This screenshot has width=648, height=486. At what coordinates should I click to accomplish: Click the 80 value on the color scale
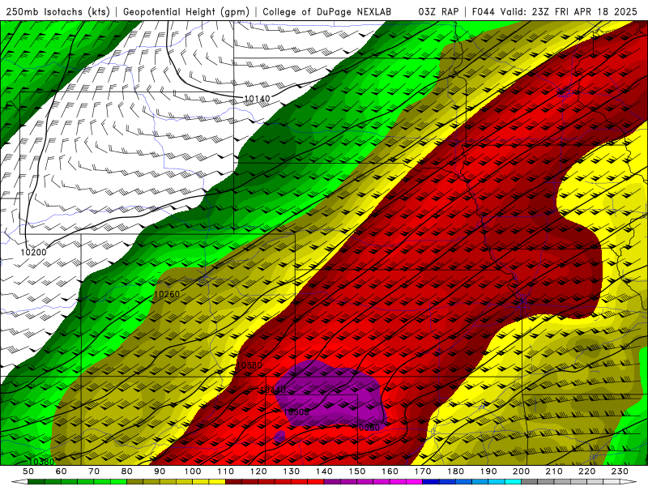click(x=127, y=471)
